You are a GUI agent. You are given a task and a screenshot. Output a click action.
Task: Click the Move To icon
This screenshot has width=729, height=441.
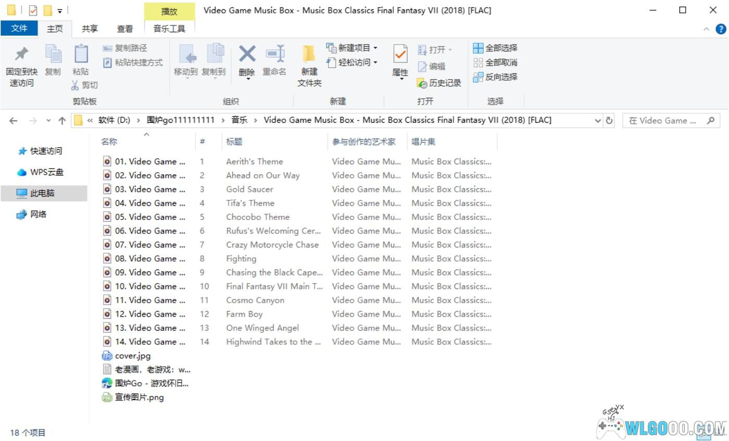tap(186, 54)
